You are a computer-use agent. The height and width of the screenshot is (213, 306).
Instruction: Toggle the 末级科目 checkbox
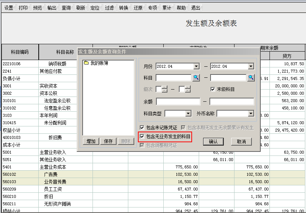click(213, 89)
